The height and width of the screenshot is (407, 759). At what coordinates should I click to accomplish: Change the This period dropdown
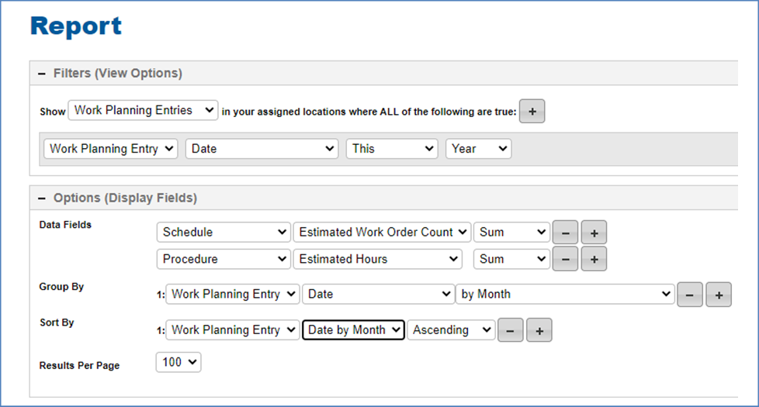(392, 149)
